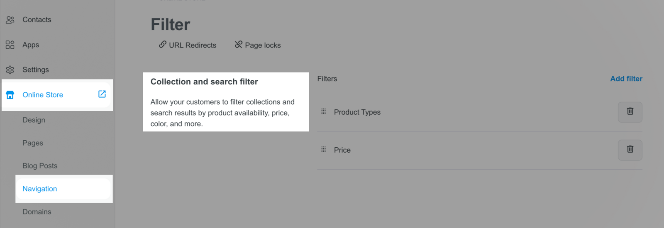Viewport: 664px width, 228px height.
Task: Open Pages submenu item
Action: point(33,143)
